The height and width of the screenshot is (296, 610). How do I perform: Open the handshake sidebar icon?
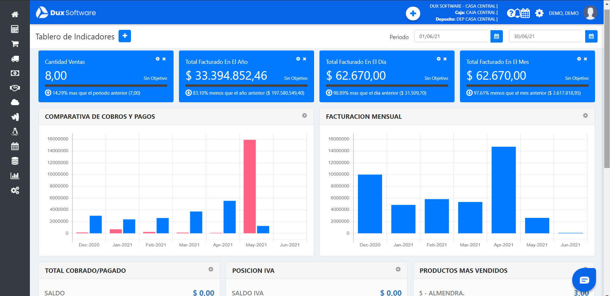[15, 88]
